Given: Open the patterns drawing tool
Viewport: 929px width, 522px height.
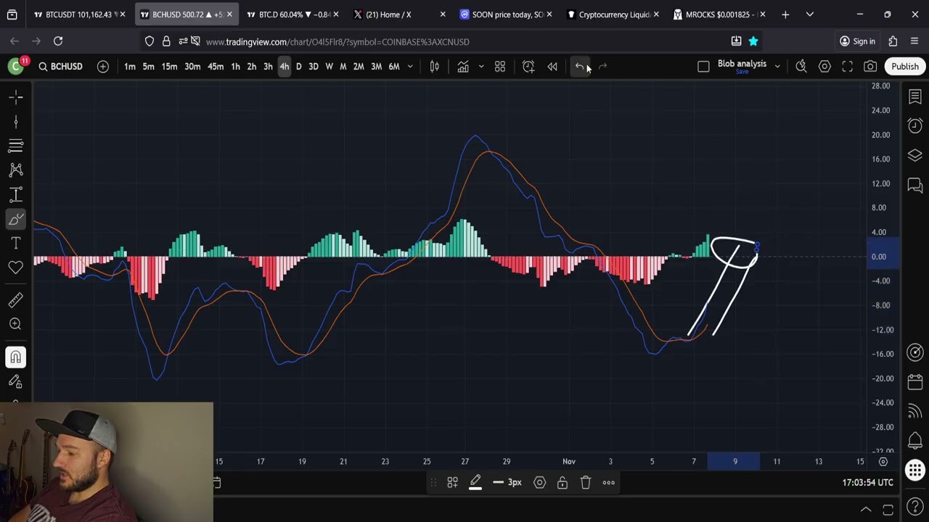Looking at the screenshot, I should [x=16, y=170].
